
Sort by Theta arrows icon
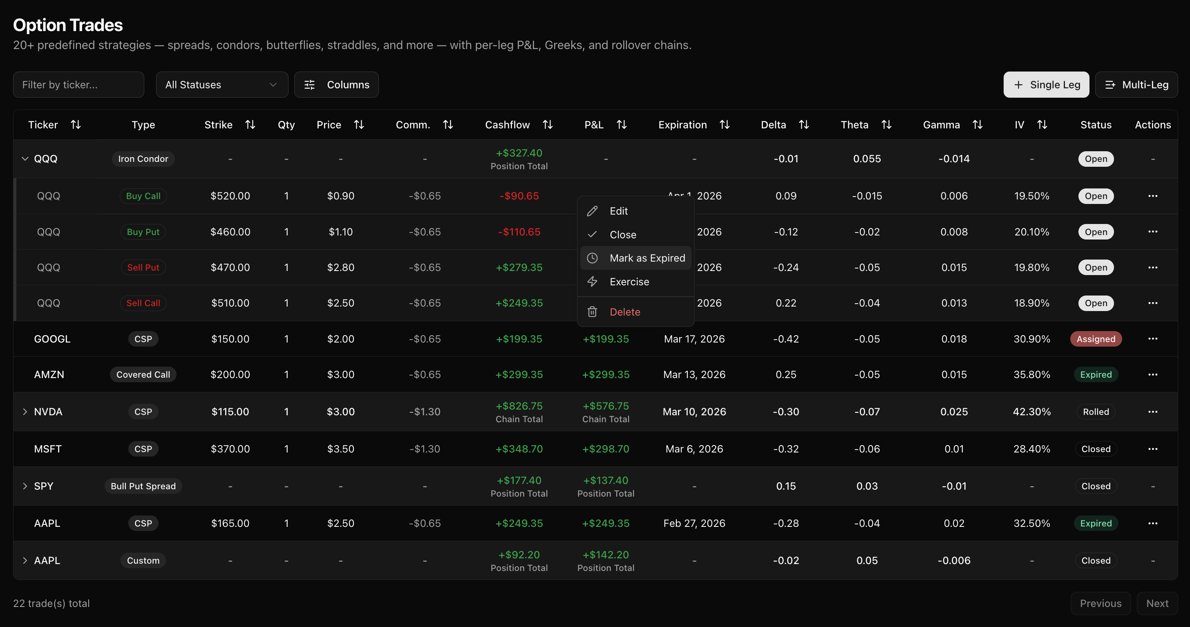click(x=886, y=125)
